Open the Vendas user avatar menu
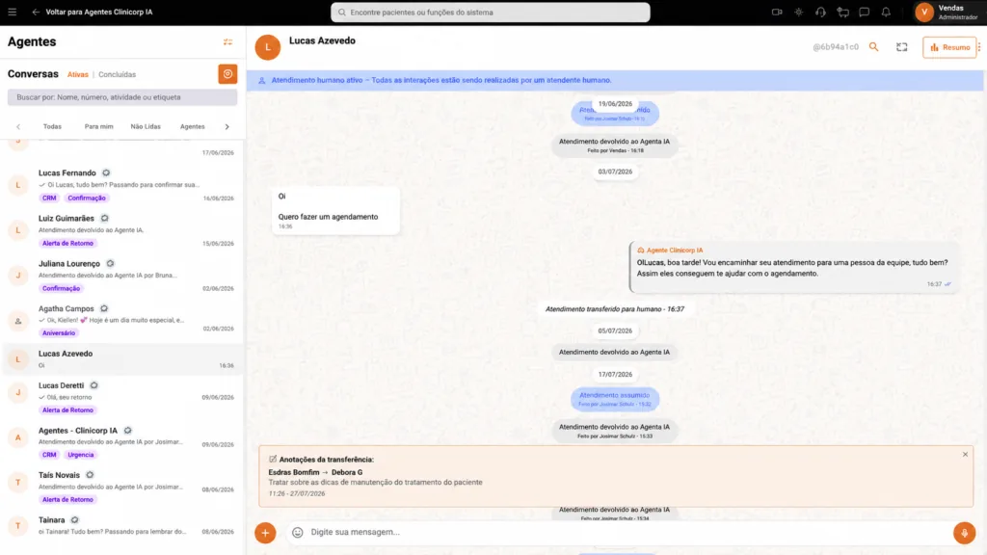The image size is (987, 555). (924, 12)
